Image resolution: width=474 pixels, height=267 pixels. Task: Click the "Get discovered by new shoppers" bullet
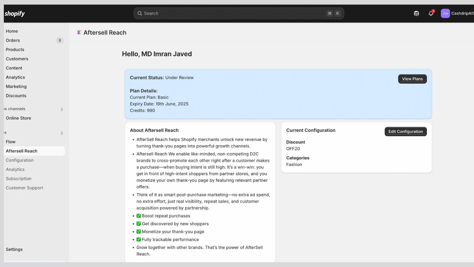(172, 224)
